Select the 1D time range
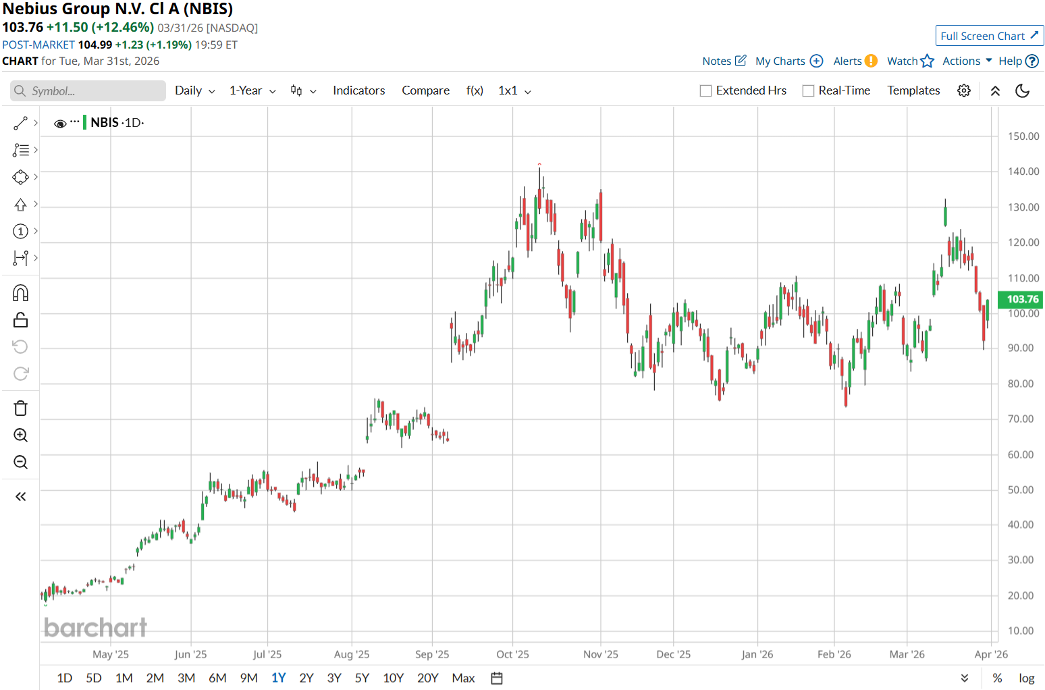The width and height of the screenshot is (1045, 690). pyautogui.click(x=65, y=678)
